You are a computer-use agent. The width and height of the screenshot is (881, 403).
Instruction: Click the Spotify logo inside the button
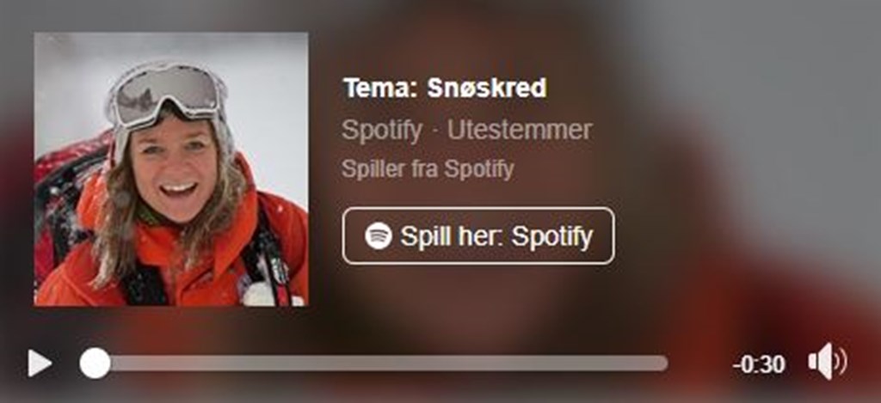point(379,235)
